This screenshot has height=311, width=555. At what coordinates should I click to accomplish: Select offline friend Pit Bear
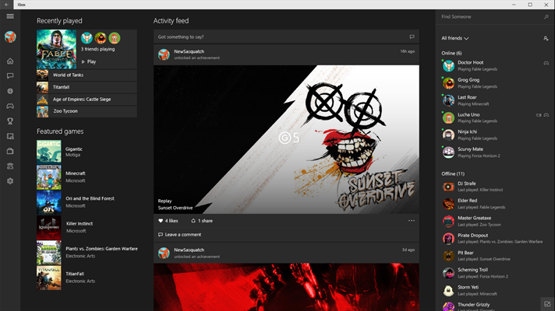[495, 256]
